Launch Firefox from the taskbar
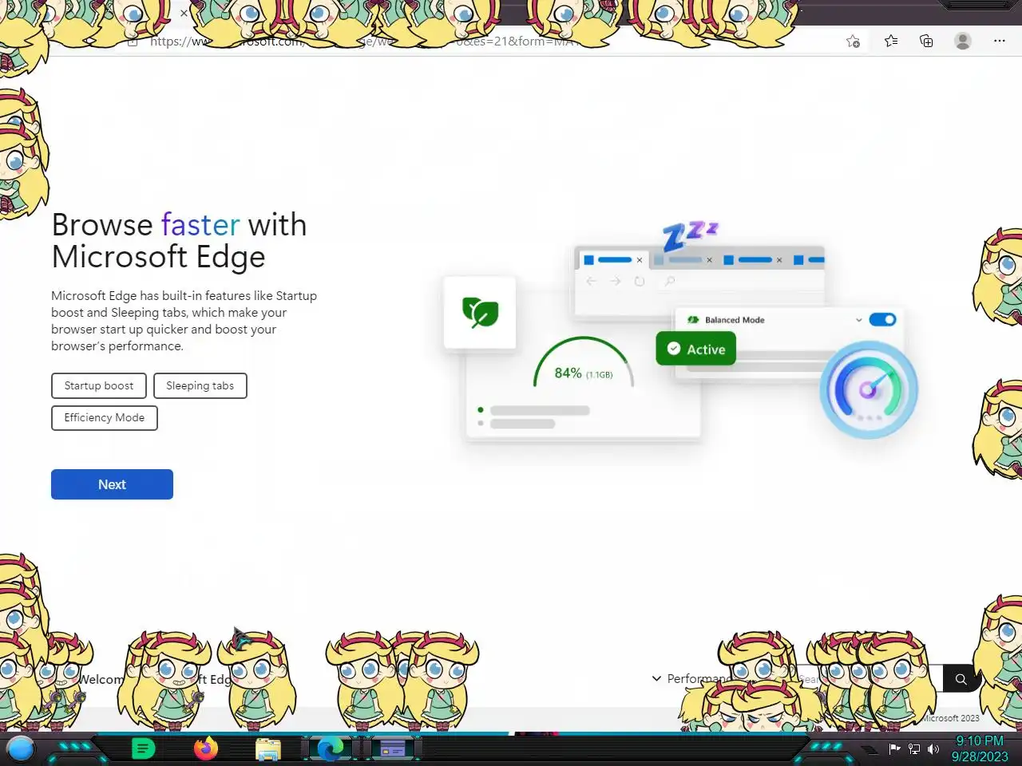The image size is (1022, 766). [x=206, y=748]
